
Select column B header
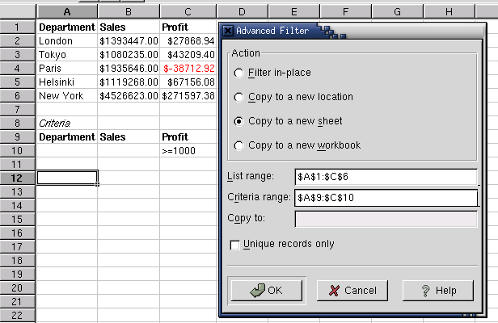[x=129, y=12]
